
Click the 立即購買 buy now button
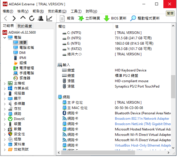click(89, 18)
